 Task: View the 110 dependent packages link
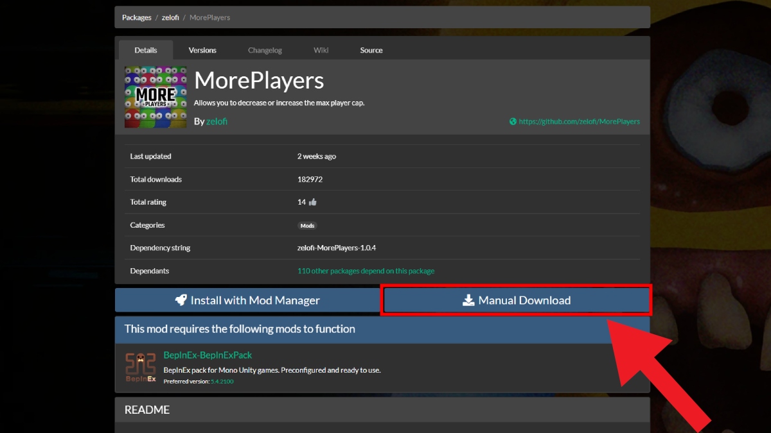[x=366, y=271]
